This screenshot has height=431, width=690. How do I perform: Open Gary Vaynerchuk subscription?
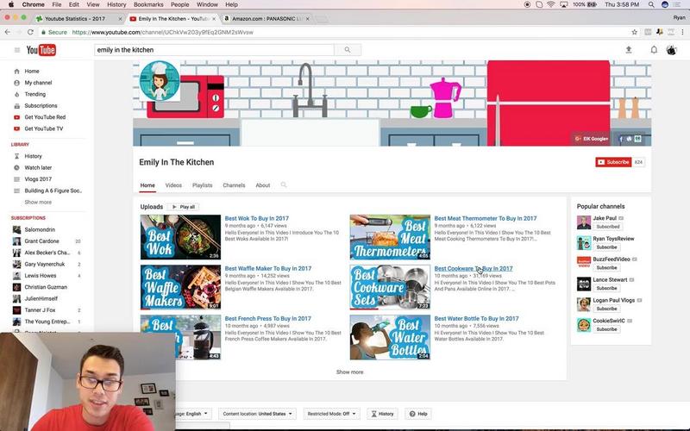(x=45, y=264)
